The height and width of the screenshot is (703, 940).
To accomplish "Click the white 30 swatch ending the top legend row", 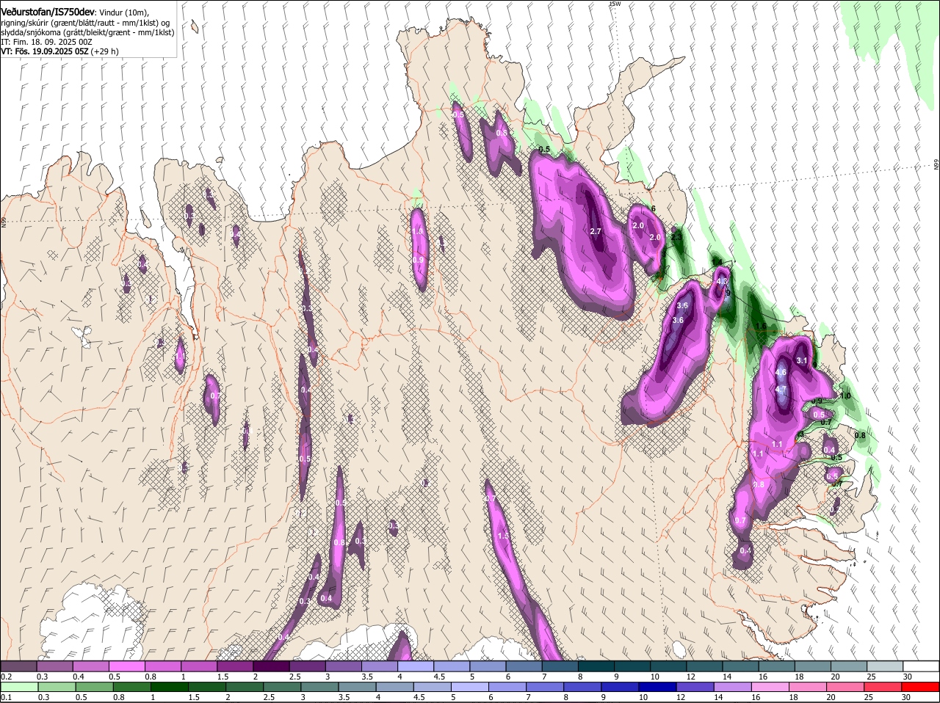I will coord(921,666).
